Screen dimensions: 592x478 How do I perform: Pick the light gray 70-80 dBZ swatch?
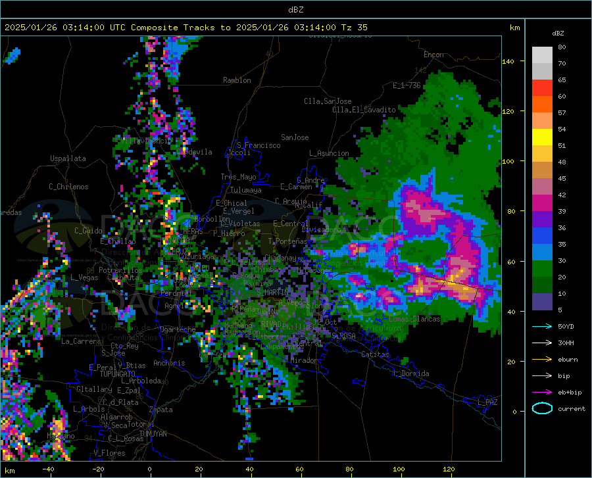tap(542, 55)
